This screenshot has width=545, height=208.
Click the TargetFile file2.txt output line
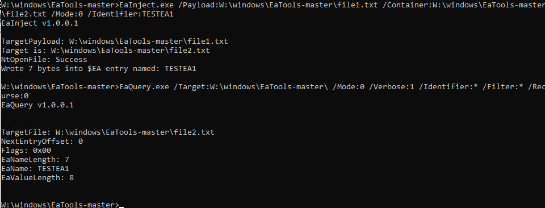(x=108, y=132)
